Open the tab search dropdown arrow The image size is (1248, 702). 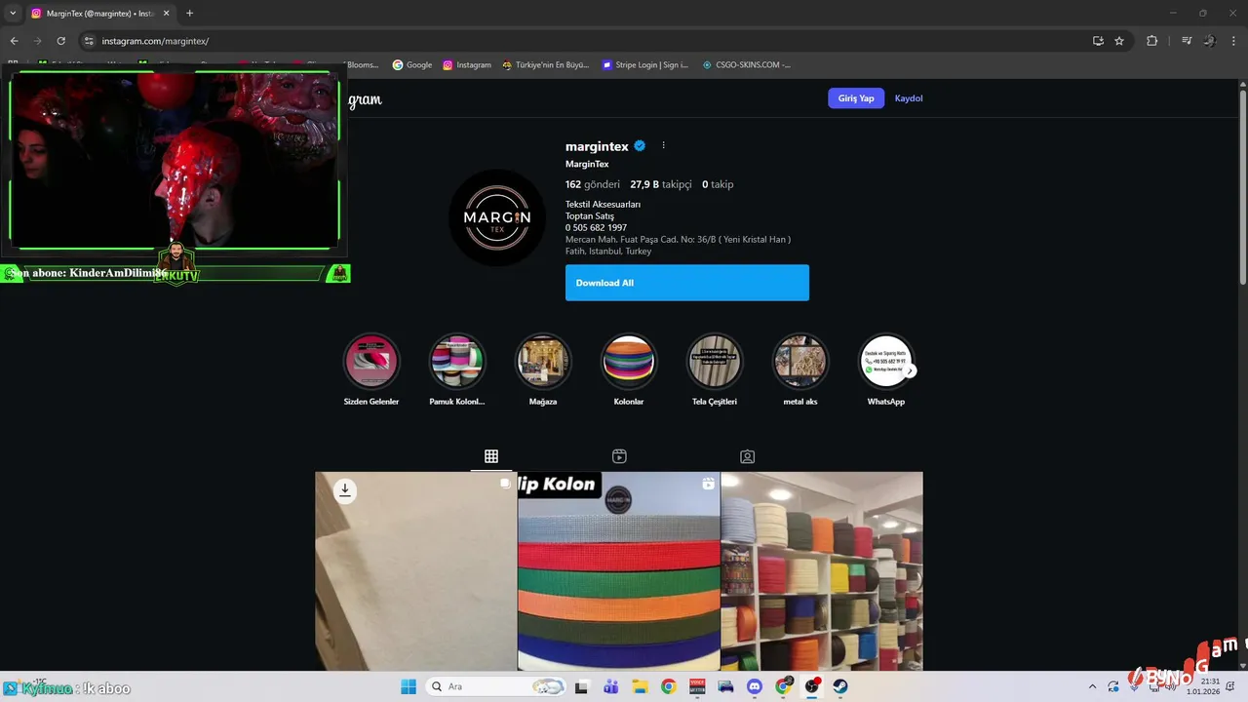click(x=13, y=14)
